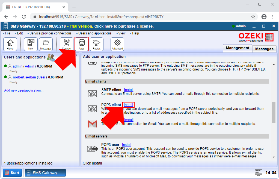
Task: Open the Home toolbar button
Action: [x=10, y=44]
